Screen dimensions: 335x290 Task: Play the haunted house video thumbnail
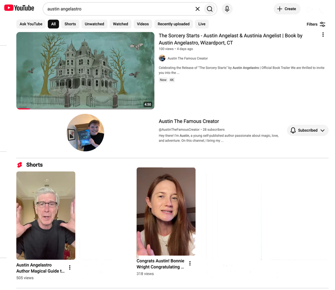click(85, 71)
